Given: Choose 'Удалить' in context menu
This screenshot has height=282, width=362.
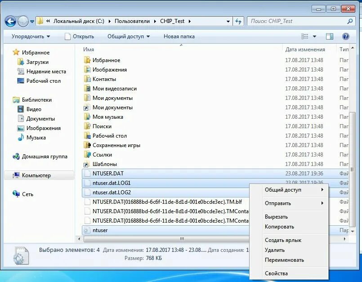Looking at the screenshot, I should click(289, 251).
